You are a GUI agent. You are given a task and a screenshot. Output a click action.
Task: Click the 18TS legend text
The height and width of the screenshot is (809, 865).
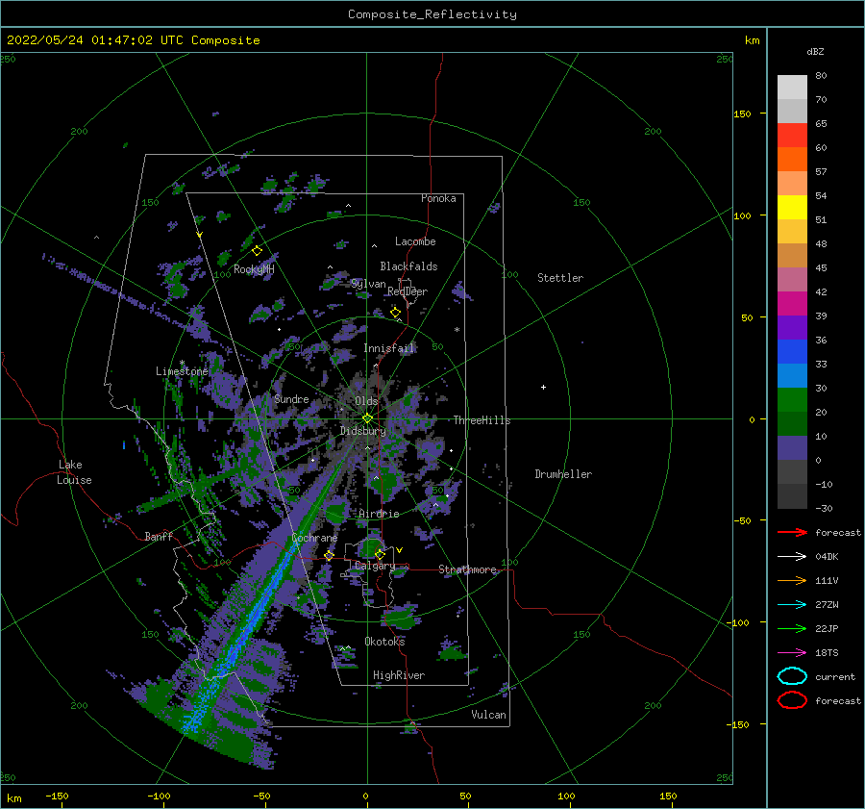click(827, 653)
